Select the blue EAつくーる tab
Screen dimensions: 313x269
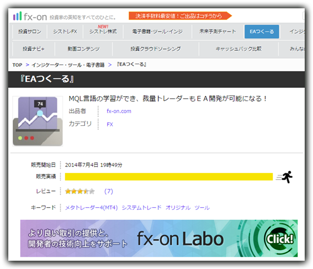coord(262,31)
